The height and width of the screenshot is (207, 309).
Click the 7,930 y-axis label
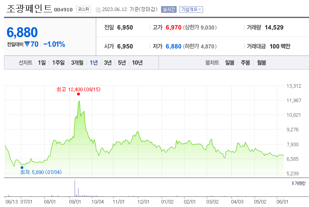(293, 144)
